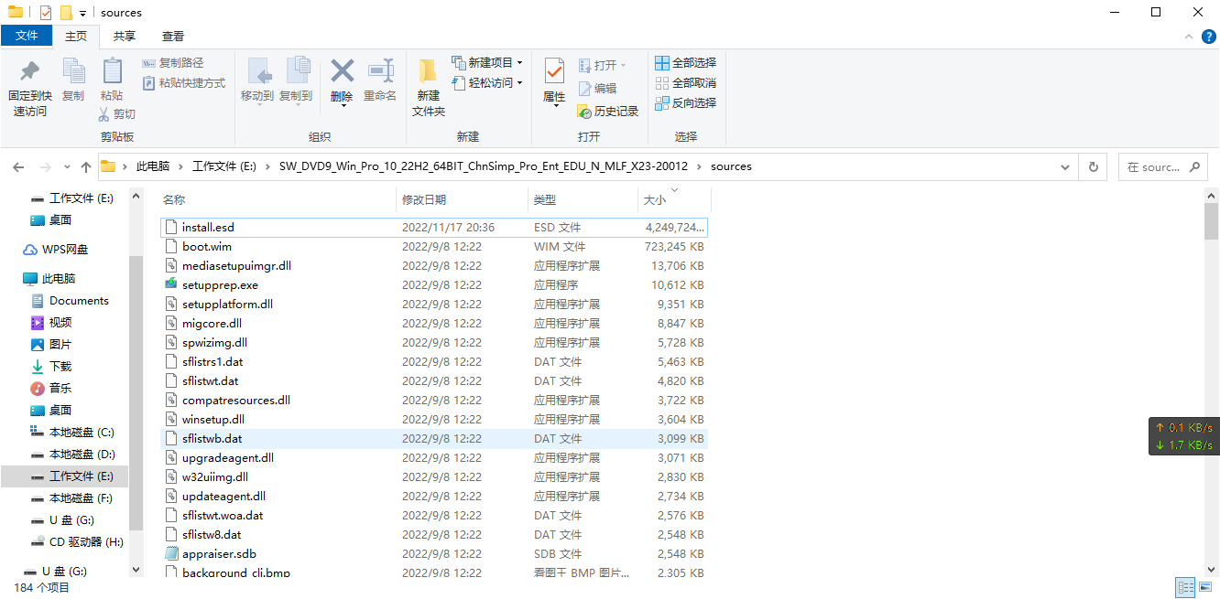Click the Open (打开) ribbon button
The image size is (1220, 599).
(x=603, y=66)
